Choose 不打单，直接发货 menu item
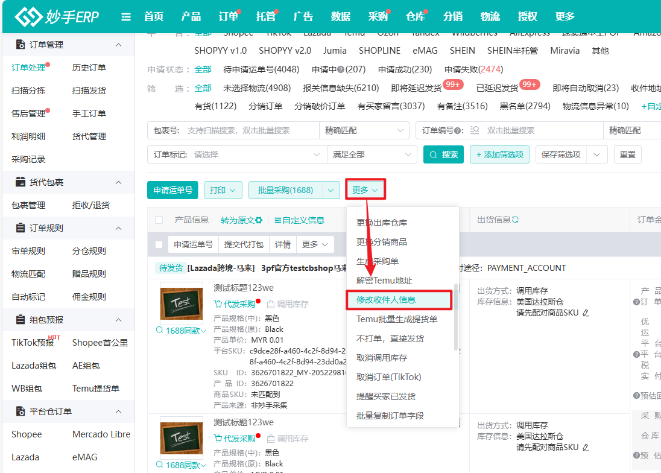661x473 pixels. click(390, 338)
